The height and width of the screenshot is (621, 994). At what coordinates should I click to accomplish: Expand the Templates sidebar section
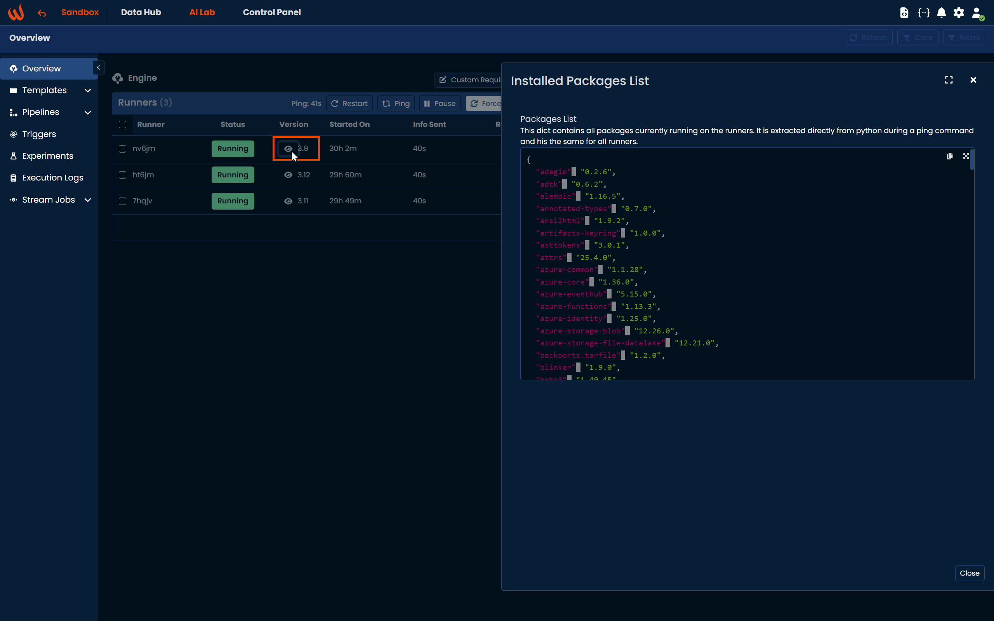coord(87,90)
